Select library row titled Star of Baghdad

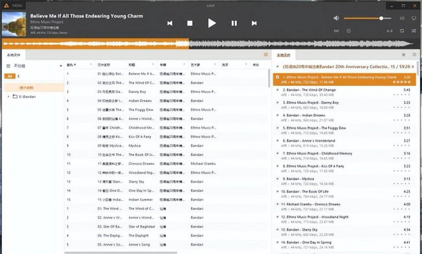coord(166,227)
